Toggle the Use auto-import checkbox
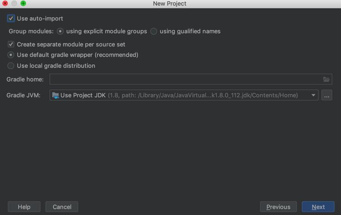Viewport: 341px width, 215px height. [11, 19]
